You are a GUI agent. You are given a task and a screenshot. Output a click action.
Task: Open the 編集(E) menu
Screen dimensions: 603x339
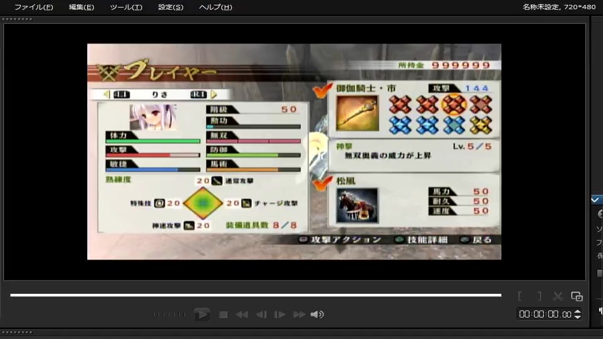[x=81, y=7]
